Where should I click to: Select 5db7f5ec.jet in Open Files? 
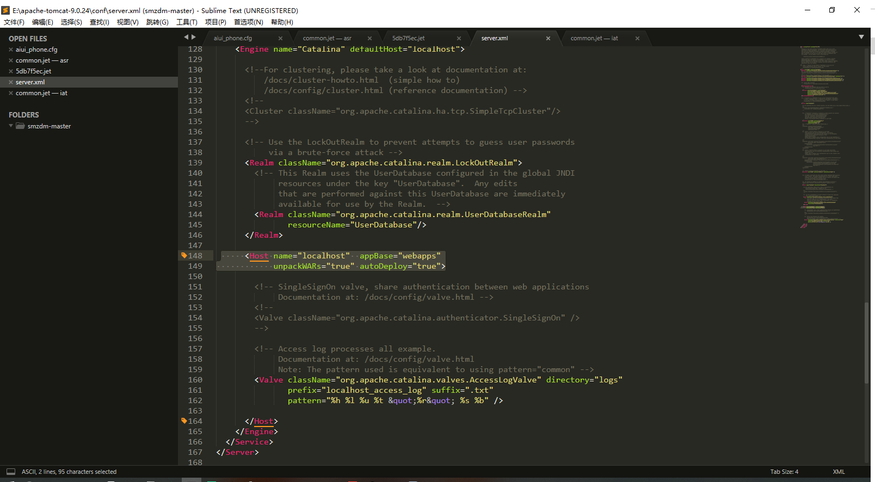pyautogui.click(x=33, y=71)
